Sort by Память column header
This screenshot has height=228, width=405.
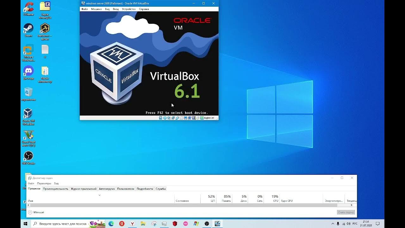coord(224,199)
